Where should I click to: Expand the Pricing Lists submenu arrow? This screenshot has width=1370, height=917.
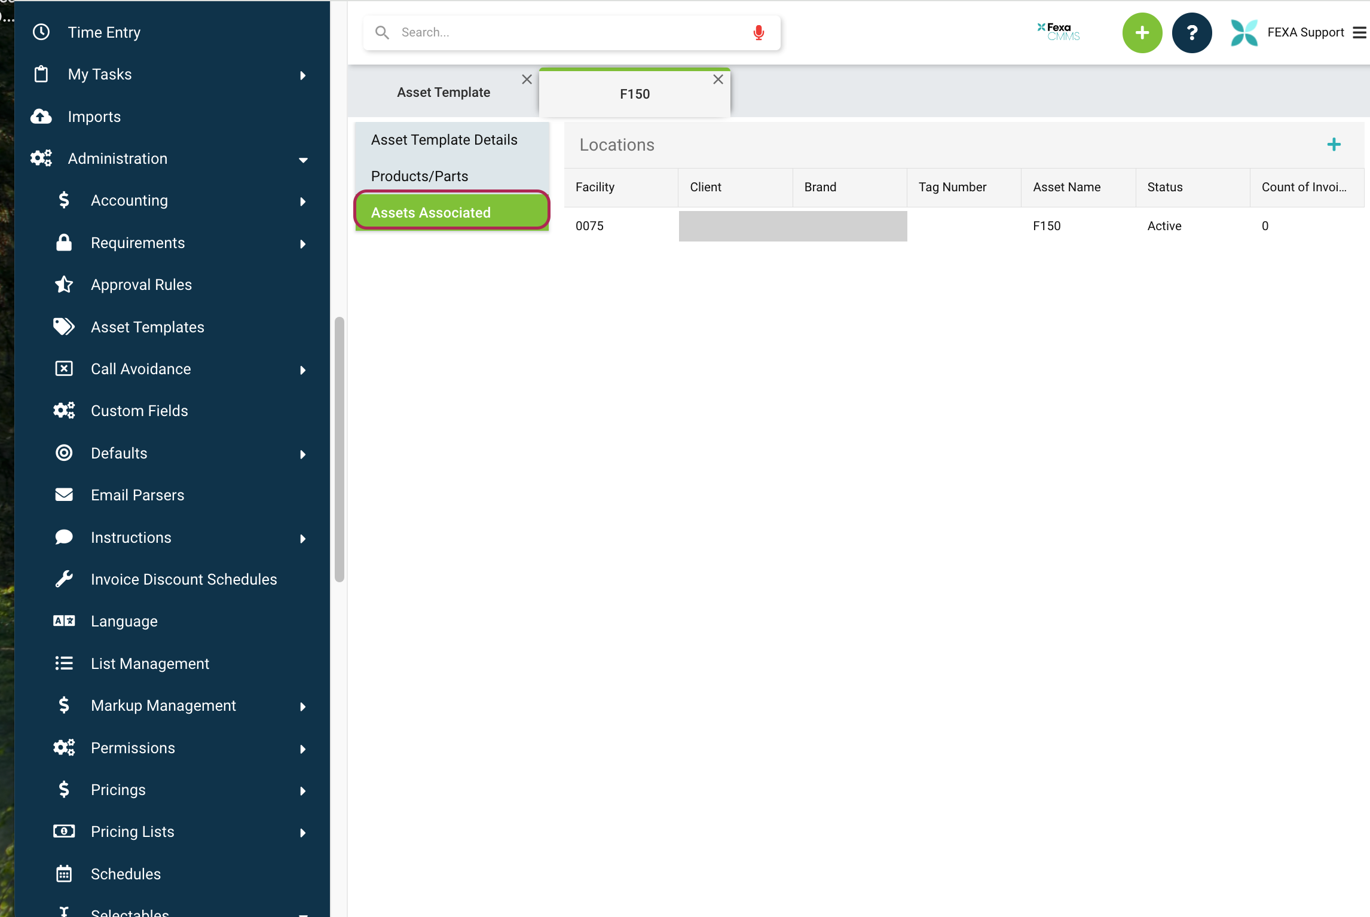(x=303, y=833)
